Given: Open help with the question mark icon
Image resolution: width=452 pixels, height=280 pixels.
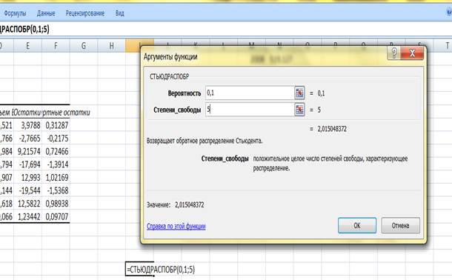Looking at the screenshot, I should [394, 53].
